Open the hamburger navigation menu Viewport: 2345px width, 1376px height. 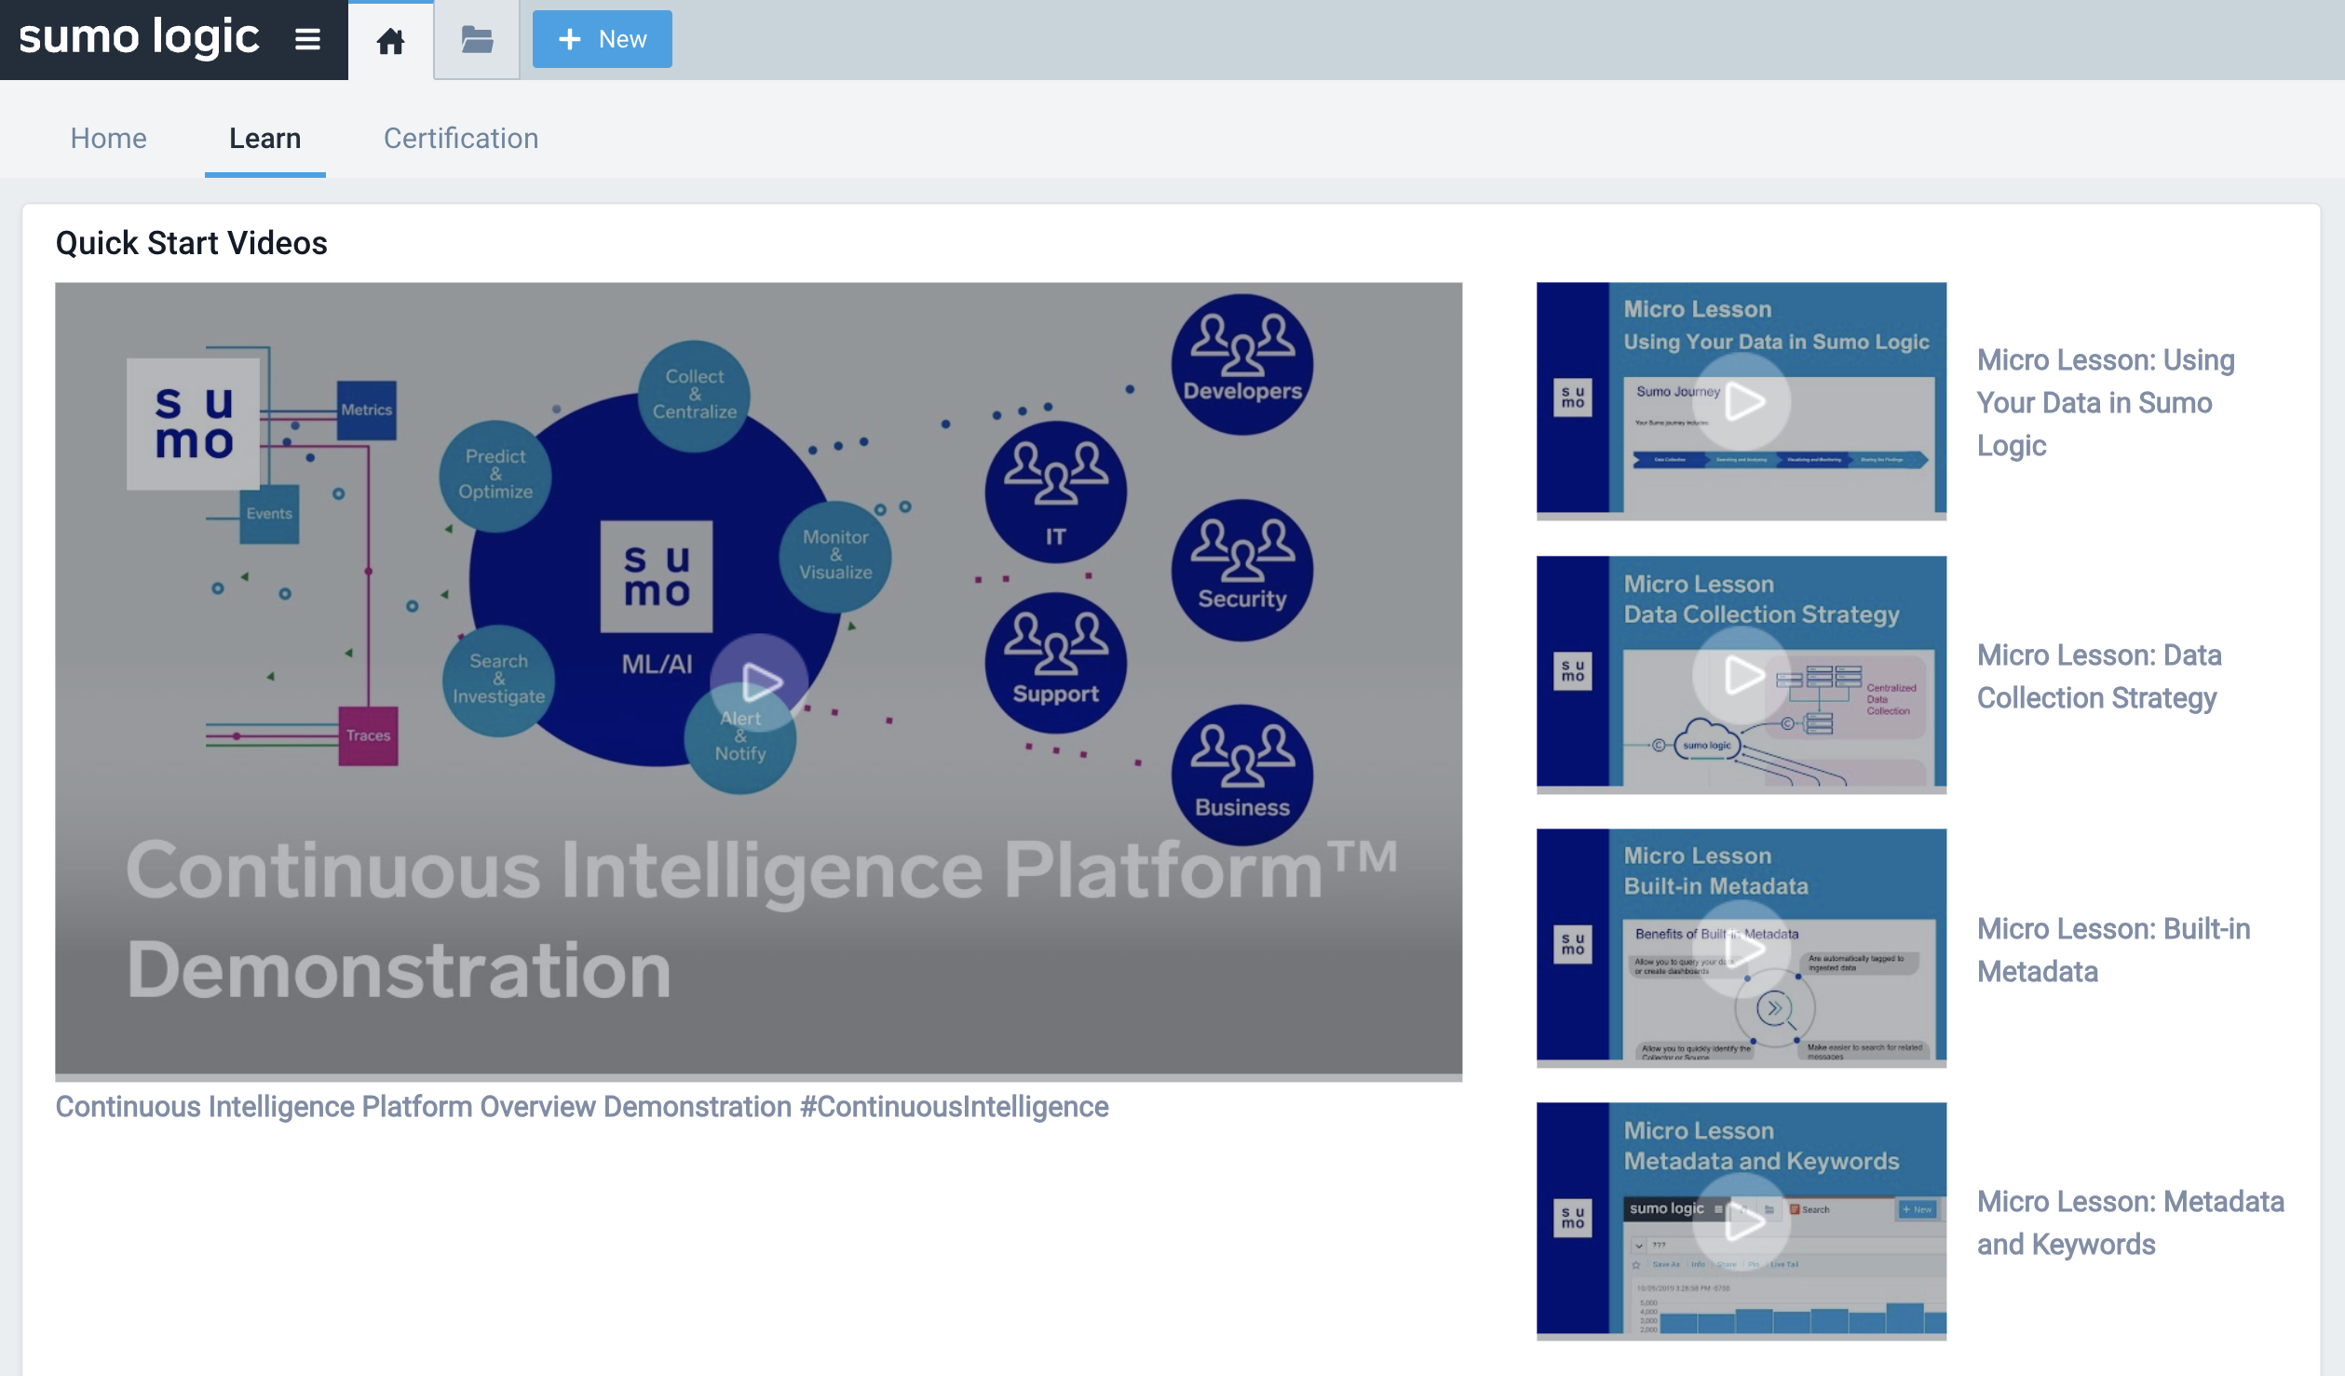(307, 39)
